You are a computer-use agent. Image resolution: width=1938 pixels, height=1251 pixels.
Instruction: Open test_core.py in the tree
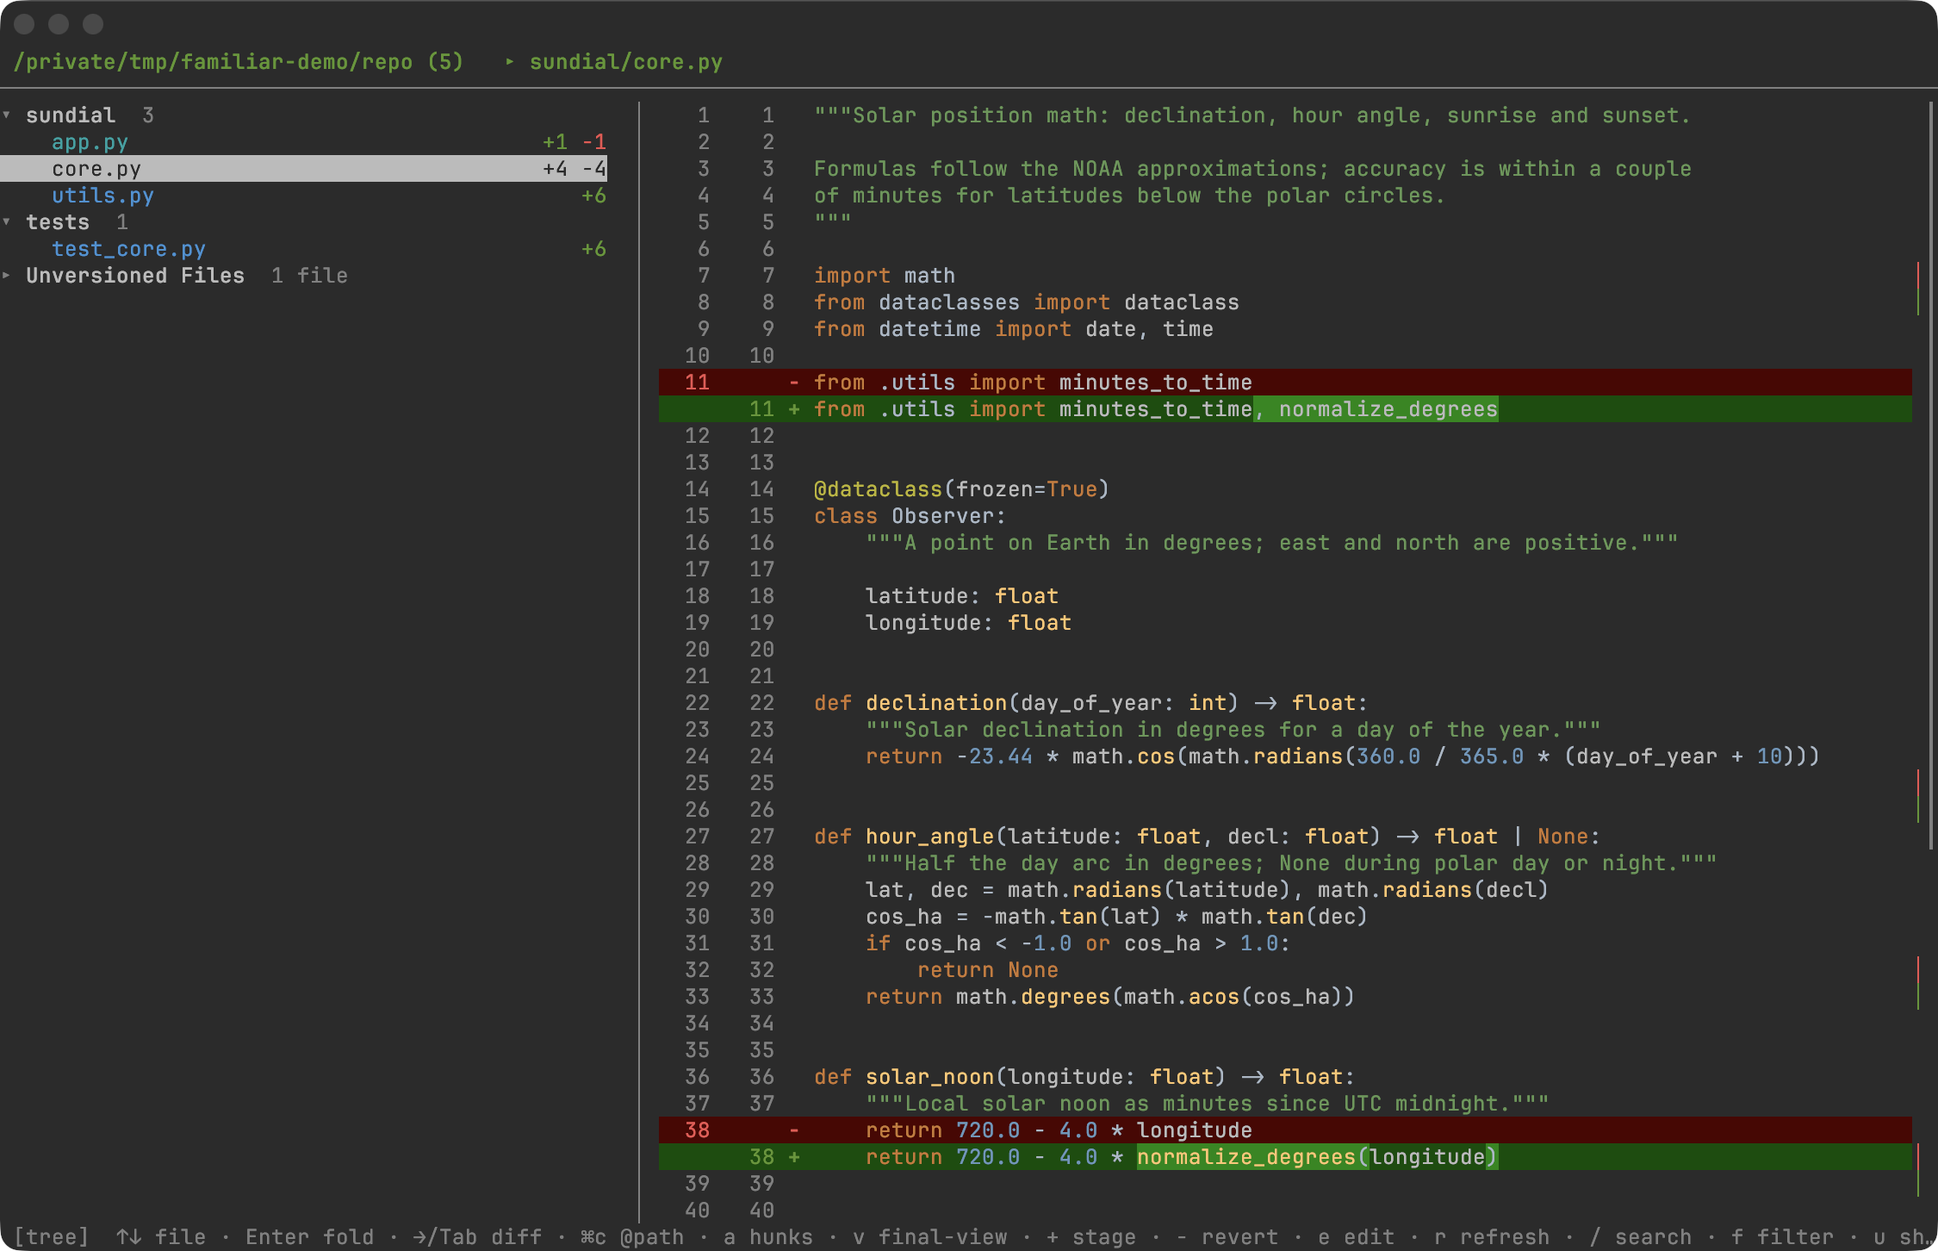[x=128, y=249]
